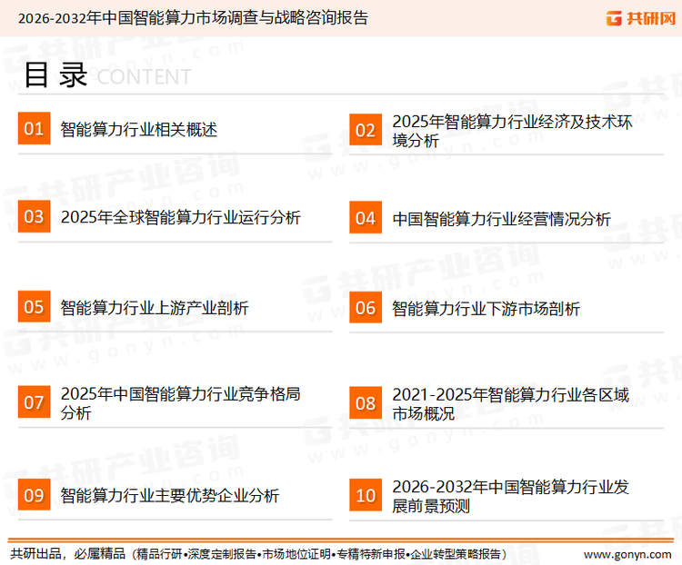Click the orange 06 chapter number box
Image resolution: width=682 pixels, height=565 pixels.
[x=366, y=307]
